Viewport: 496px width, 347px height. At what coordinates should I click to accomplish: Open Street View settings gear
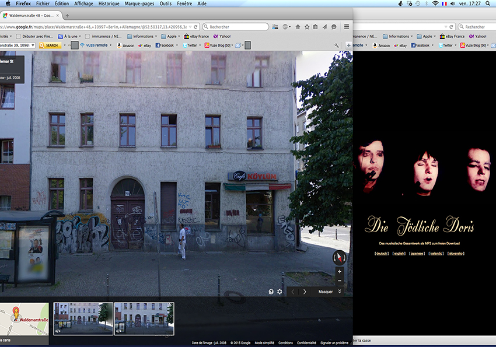click(x=280, y=292)
